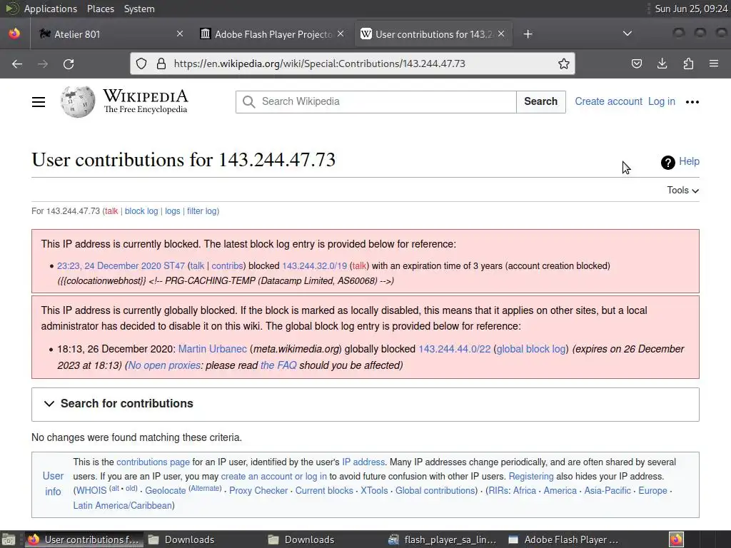
Task: Click the IP address link
Action: pyautogui.click(x=363, y=462)
